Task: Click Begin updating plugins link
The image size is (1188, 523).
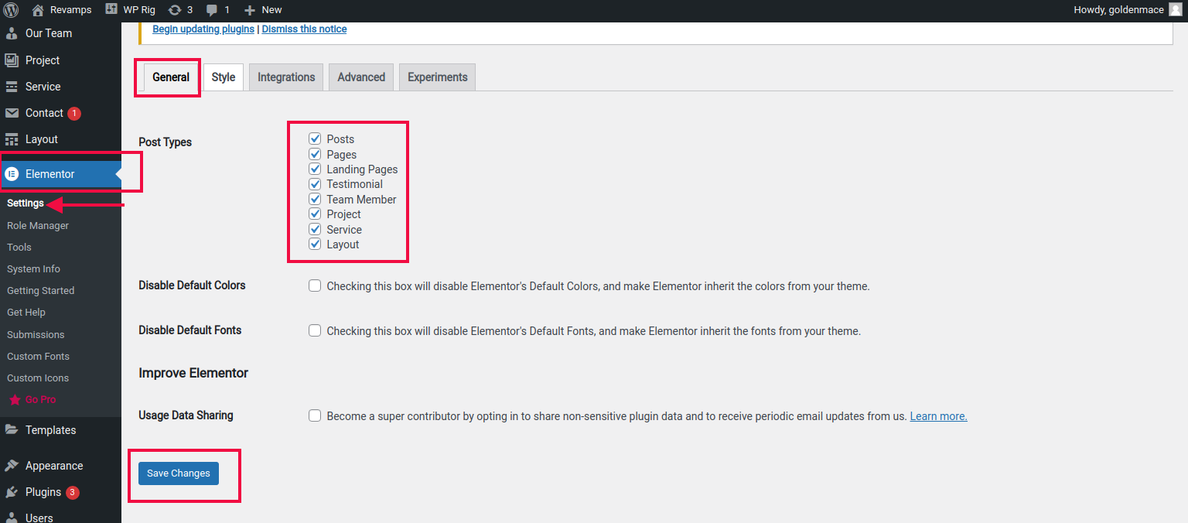Action: (x=203, y=29)
